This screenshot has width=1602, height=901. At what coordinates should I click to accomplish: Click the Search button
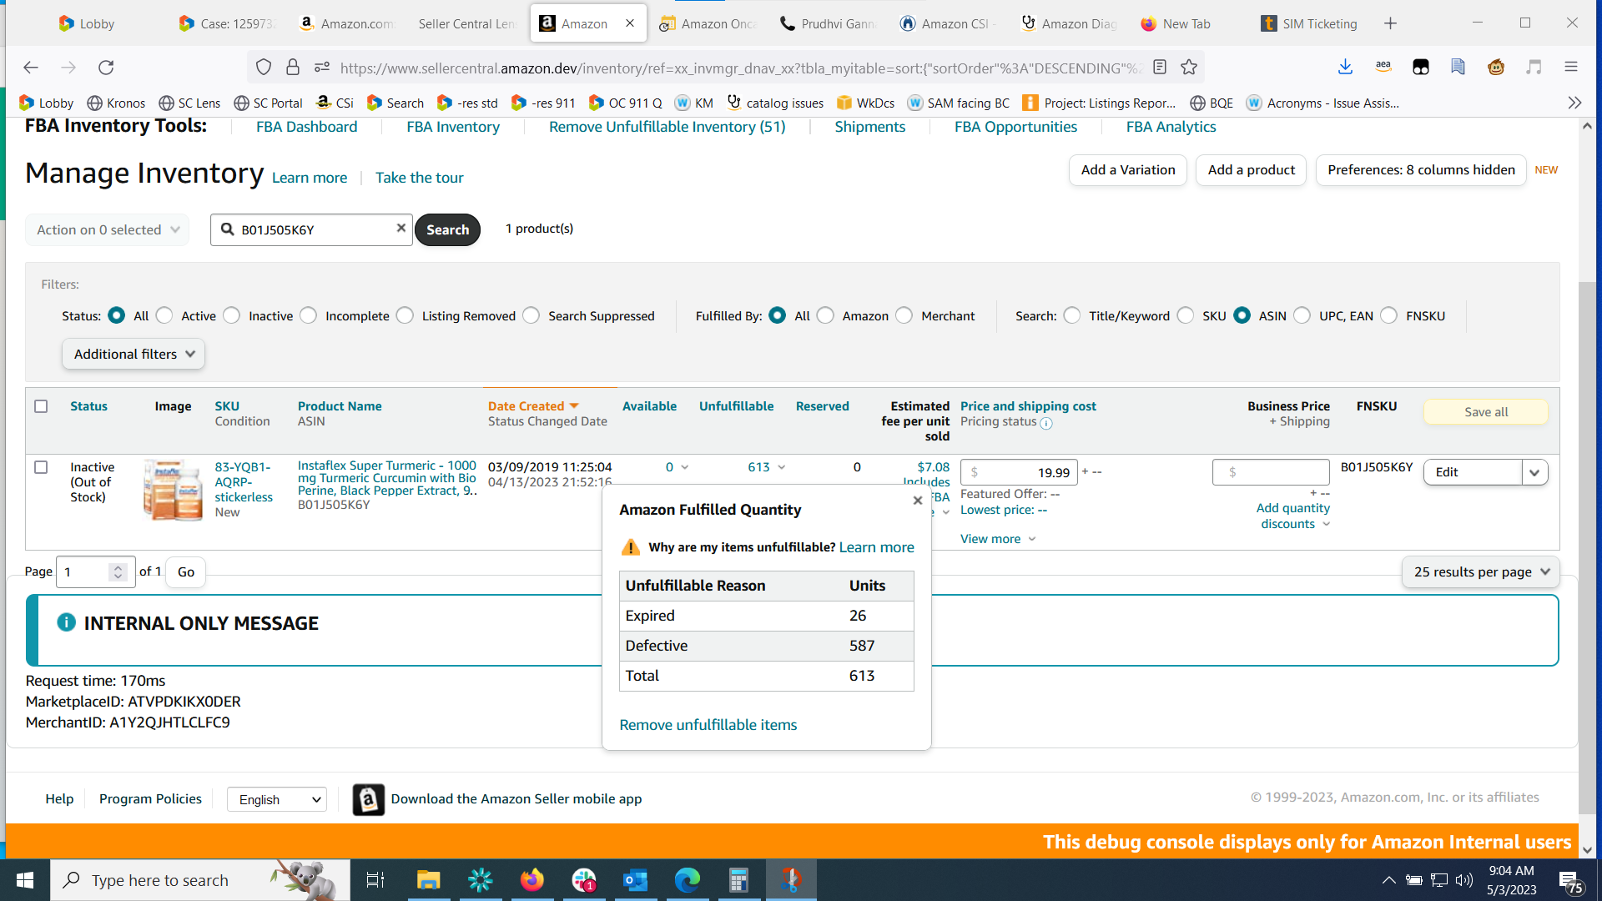pyautogui.click(x=447, y=229)
